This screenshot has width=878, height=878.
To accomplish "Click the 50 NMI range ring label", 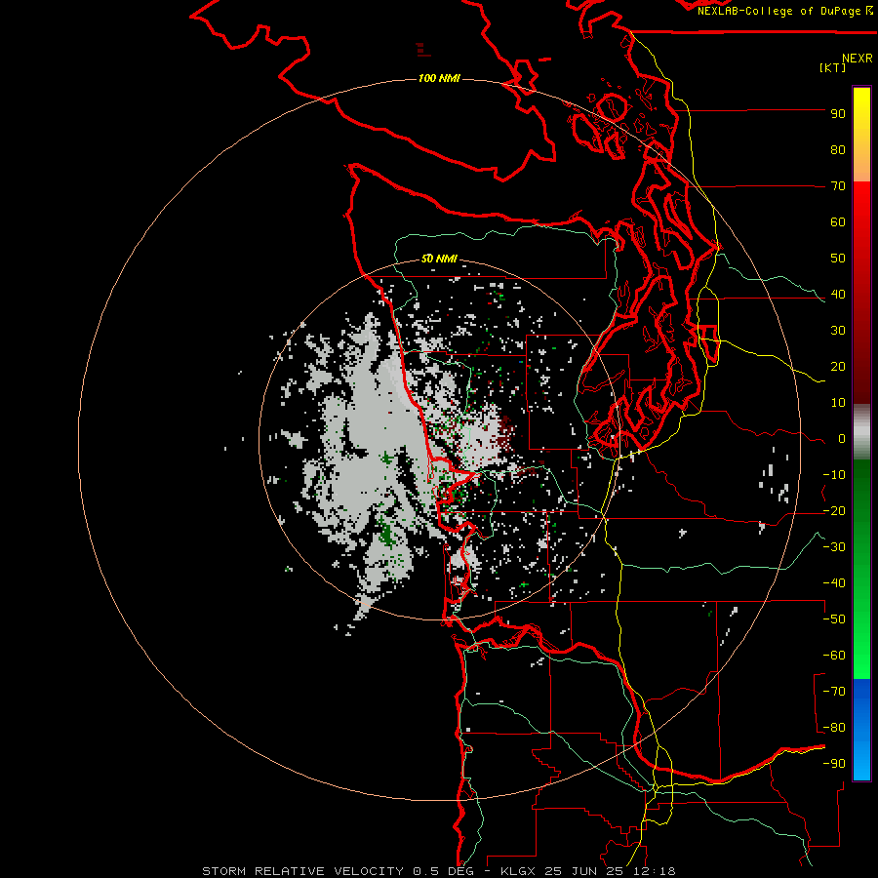I will pyautogui.click(x=439, y=259).
